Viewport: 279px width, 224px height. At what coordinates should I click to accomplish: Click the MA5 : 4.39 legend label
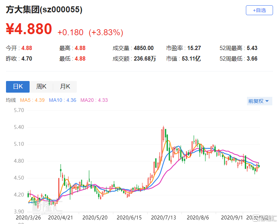tap(32, 100)
